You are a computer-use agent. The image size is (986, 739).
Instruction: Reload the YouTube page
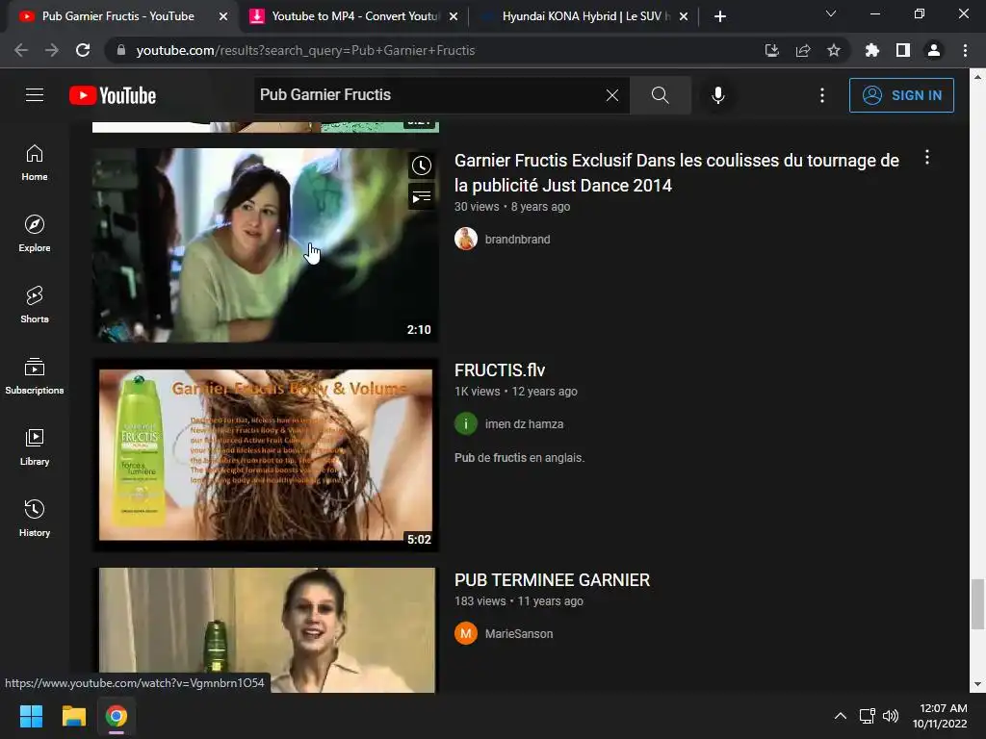83,50
